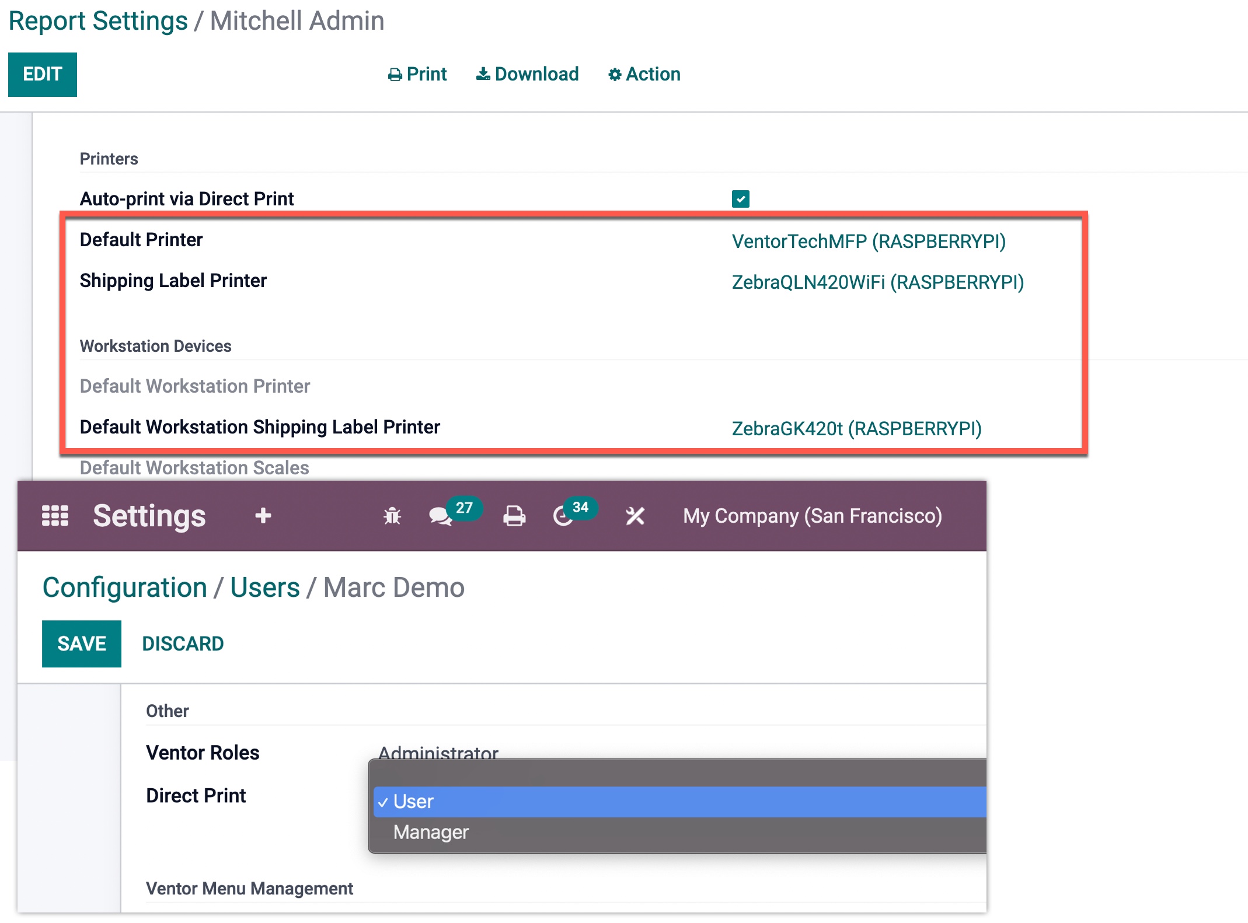Click the EDIT button
Screen dimensions: 1248x923
pos(42,74)
